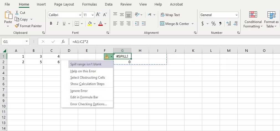The height and width of the screenshot is (131, 280).
Task: Click the Copy icon
Action: click(17, 19)
